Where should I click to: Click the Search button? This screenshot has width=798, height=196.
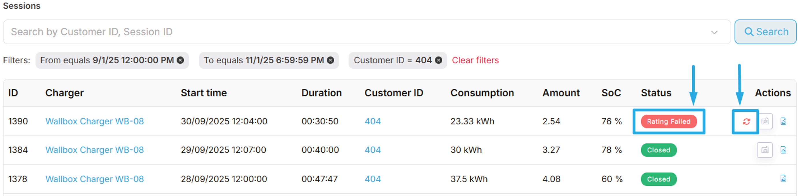click(x=765, y=32)
